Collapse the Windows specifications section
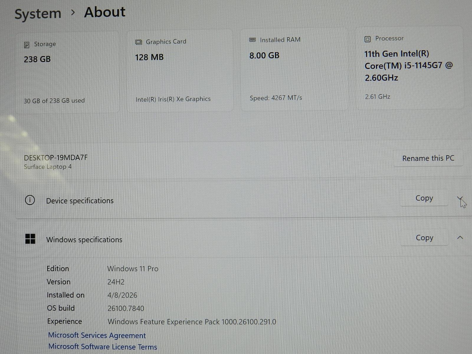This screenshot has height=354, width=472. tap(460, 238)
